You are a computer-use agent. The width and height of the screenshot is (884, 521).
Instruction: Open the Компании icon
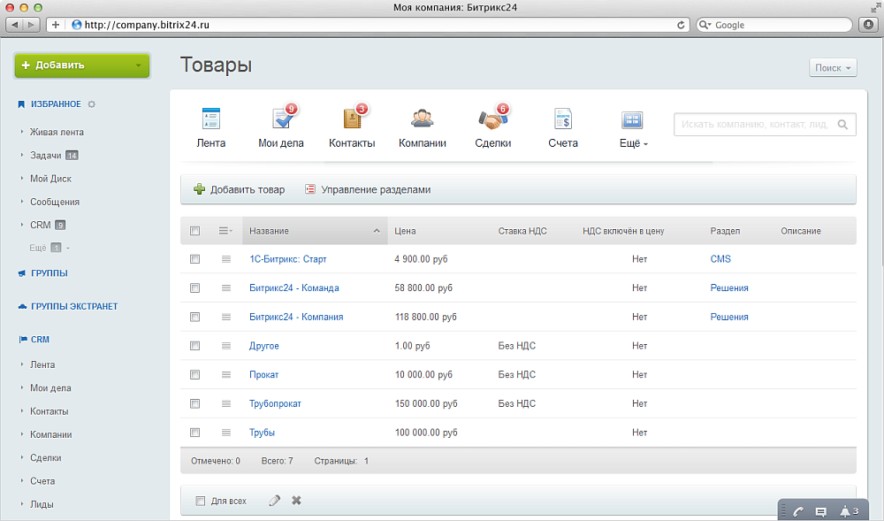pos(422,119)
